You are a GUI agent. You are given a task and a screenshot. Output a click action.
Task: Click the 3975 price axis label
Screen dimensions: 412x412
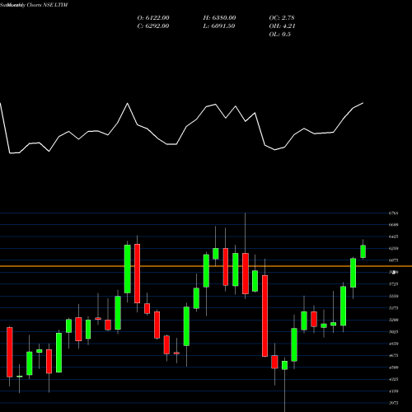click(393, 403)
